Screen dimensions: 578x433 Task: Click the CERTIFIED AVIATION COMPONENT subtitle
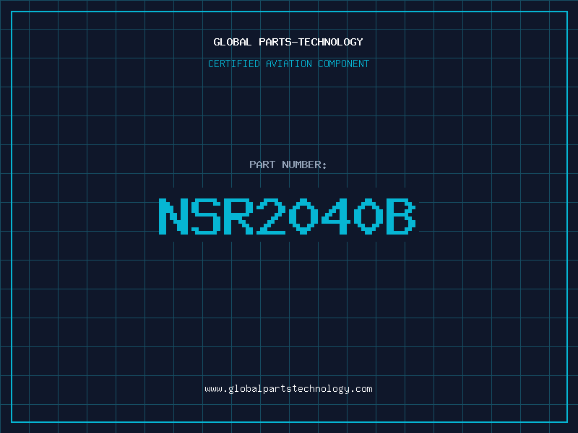[x=288, y=64]
